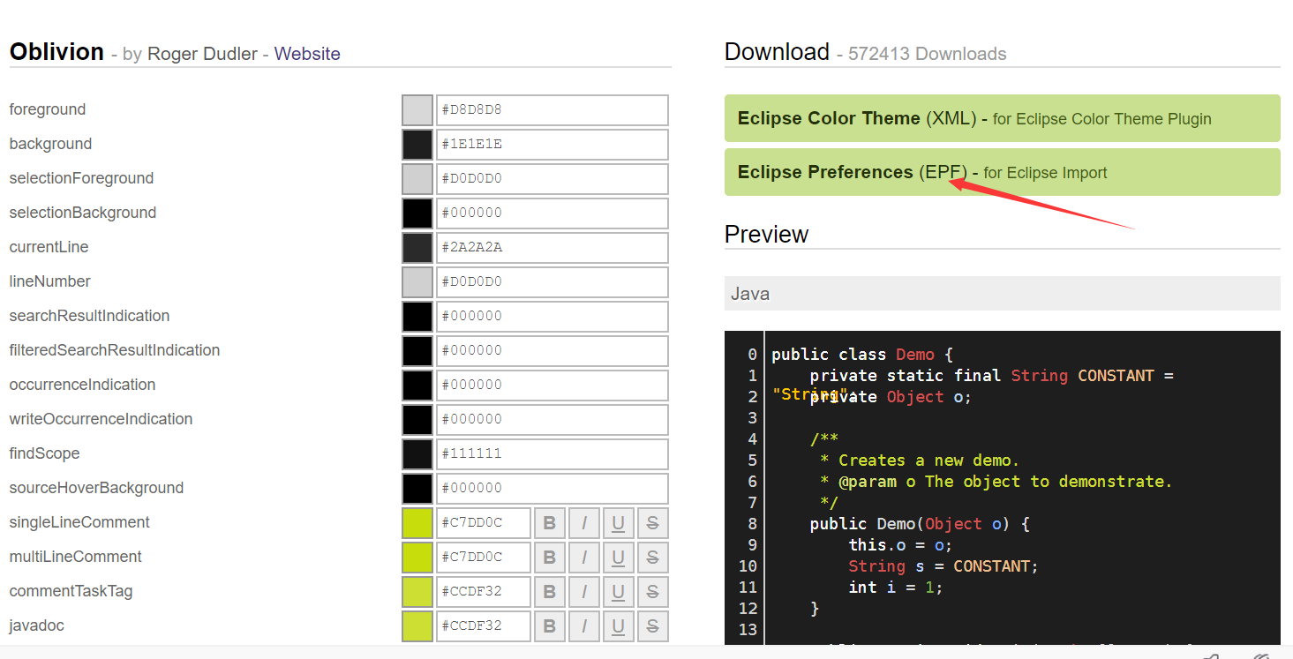Open the javadoc color swatch
This screenshot has height=659, width=1293.
(x=417, y=626)
